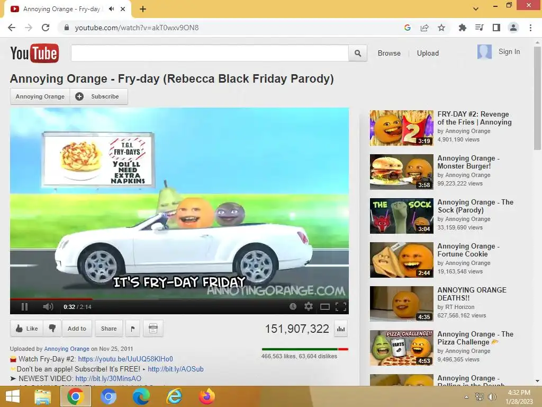542x407 pixels.
Task: Open Monster Burger video thumbnail
Action: tap(401, 172)
